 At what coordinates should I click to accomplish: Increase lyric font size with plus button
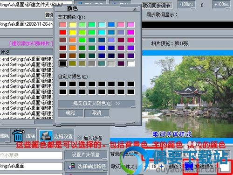click(162, 167)
